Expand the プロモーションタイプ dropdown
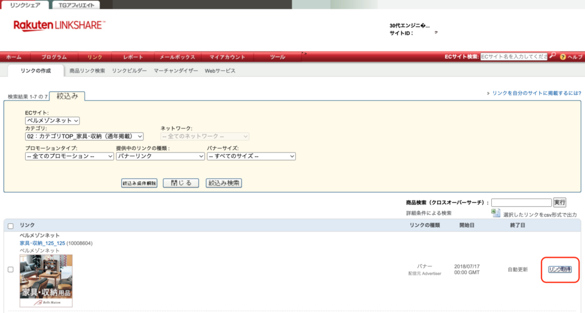Image resolution: width=585 pixels, height=313 pixels. coord(69,156)
